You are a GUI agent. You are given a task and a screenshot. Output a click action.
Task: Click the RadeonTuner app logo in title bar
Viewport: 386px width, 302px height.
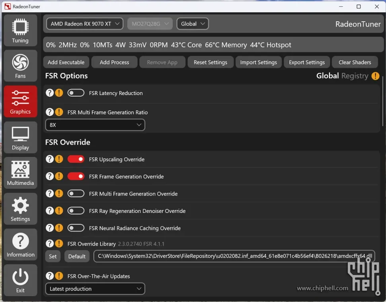[8, 6]
